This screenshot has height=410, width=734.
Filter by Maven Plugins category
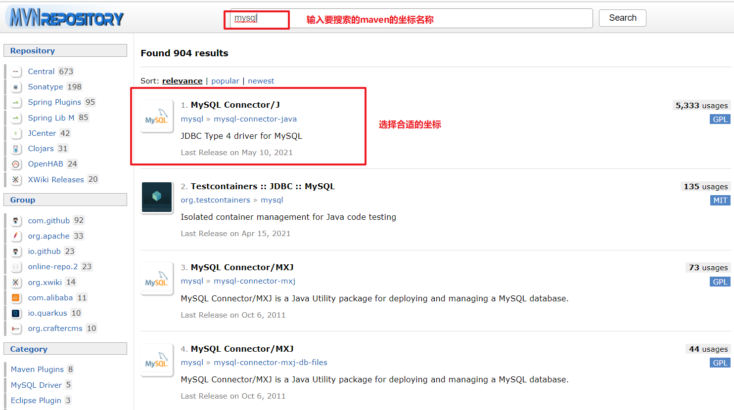click(37, 369)
